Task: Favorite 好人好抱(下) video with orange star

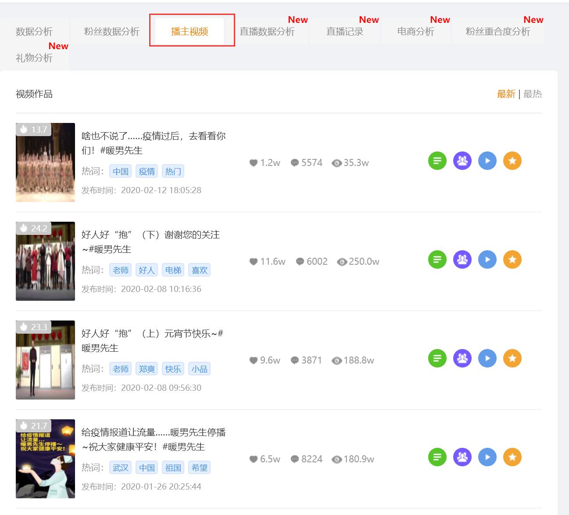Action: pyautogui.click(x=512, y=259)
